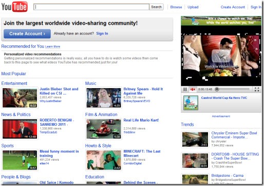Click the ad banner at top of player
The image size is (264, 186).
click(x=221, y=21)
